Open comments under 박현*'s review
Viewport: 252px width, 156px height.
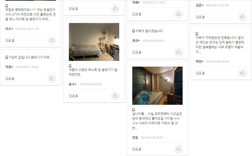[200, 73]
